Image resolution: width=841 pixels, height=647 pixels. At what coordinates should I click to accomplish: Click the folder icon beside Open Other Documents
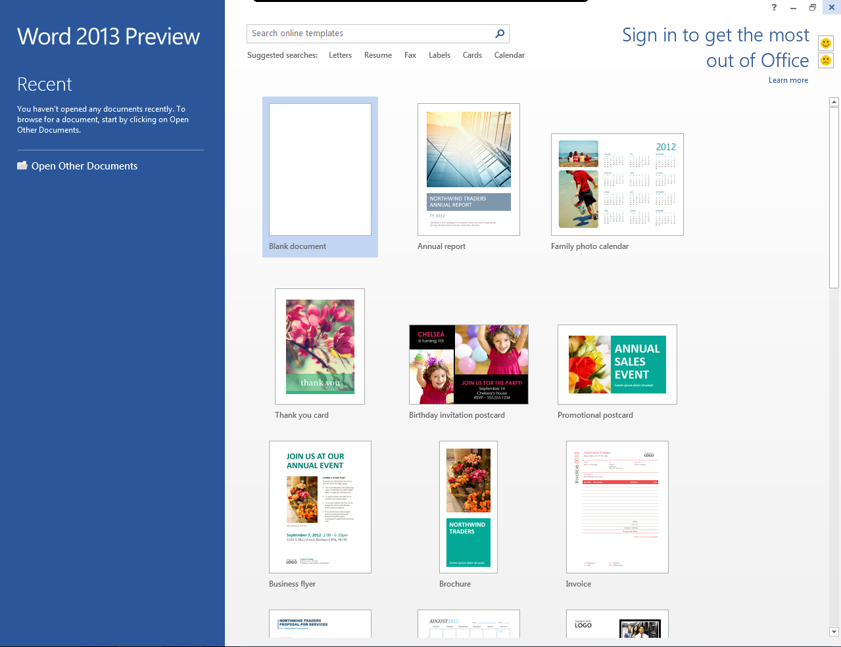pyautogui.click(x=22, y=166)
